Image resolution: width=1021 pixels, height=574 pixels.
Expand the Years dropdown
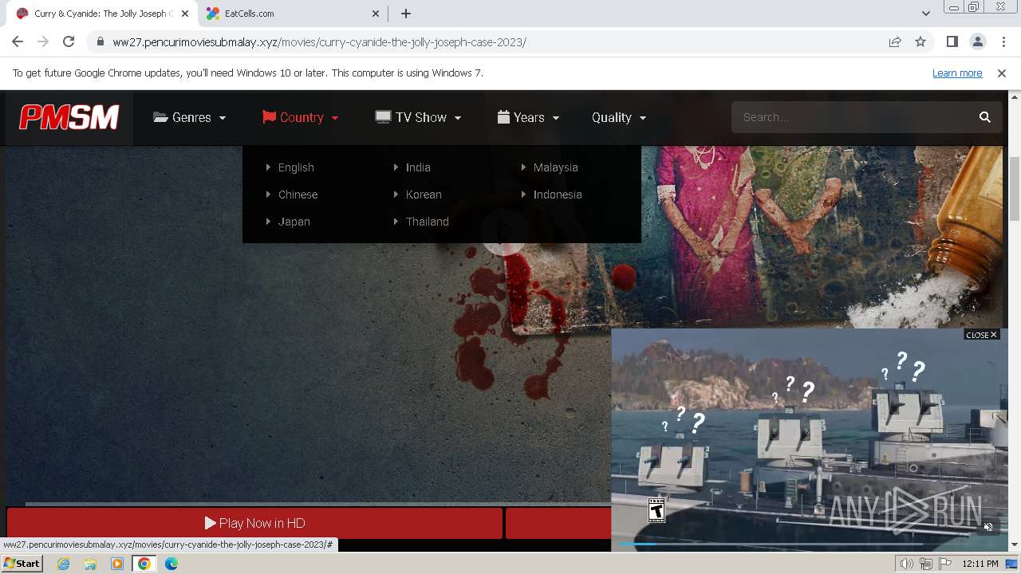click(528, 117)
